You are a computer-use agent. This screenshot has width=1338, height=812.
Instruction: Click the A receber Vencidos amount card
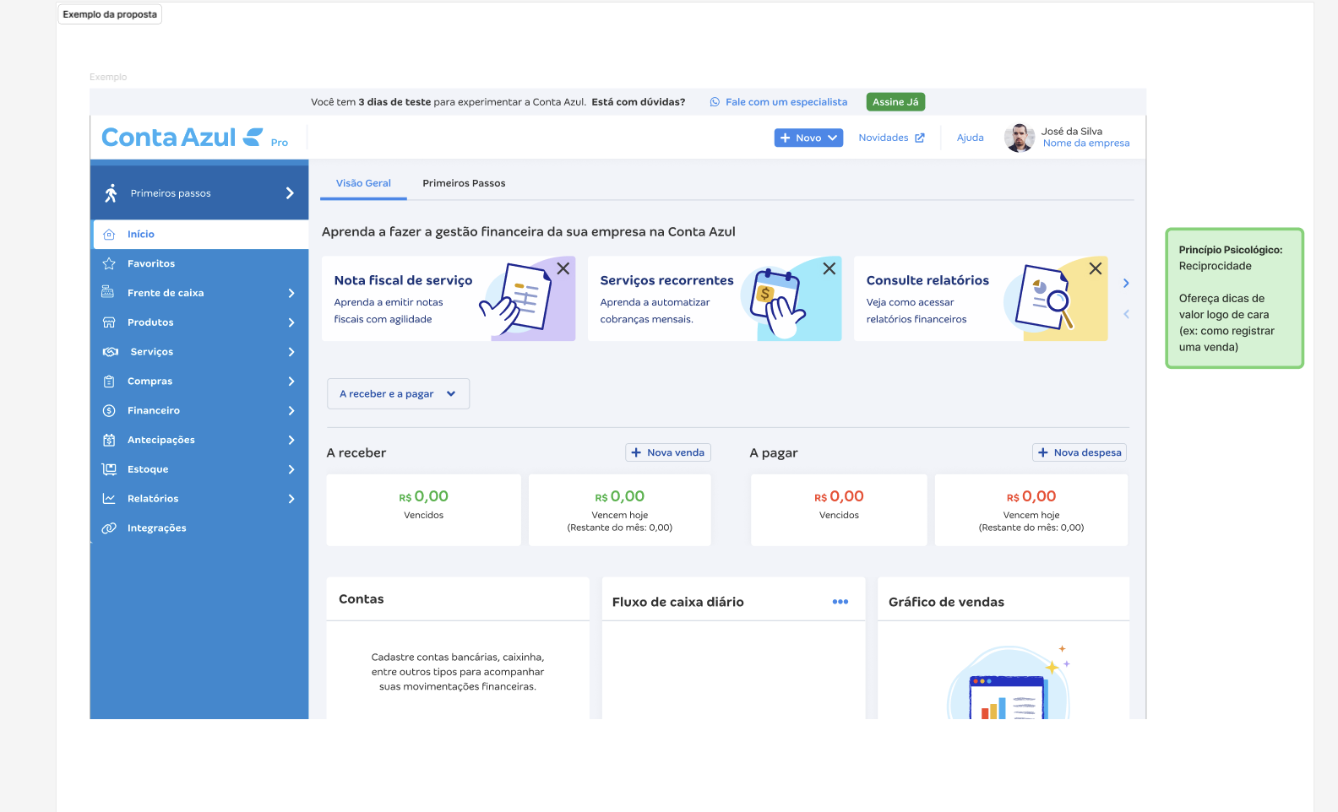[x=424, y=510]
